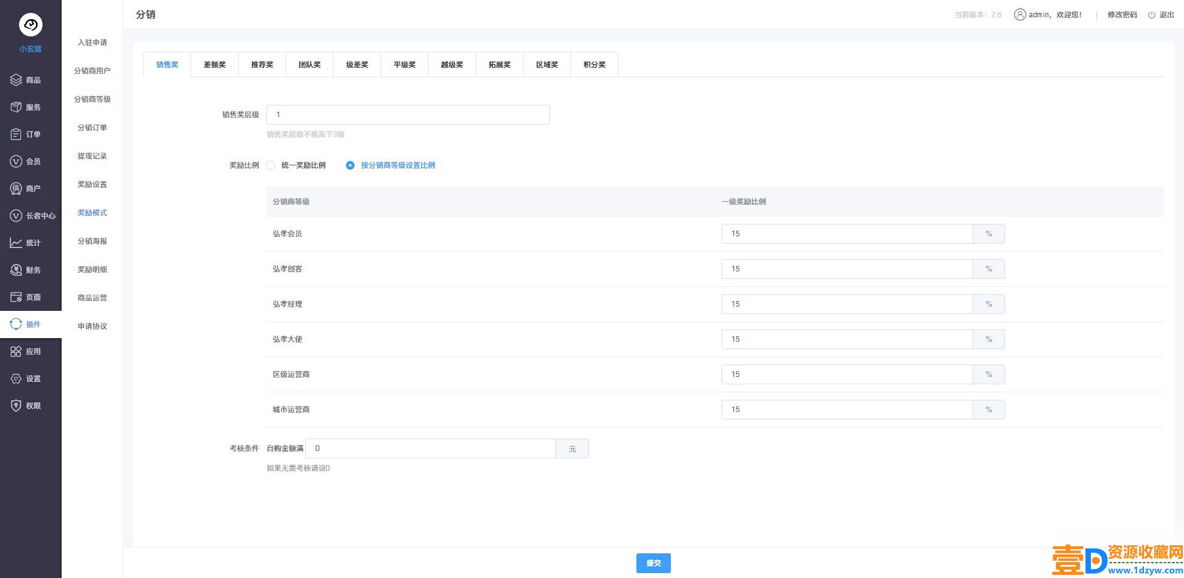Edit 弘孝创客 reward percentage field
1184x578 pixels.
847,269
